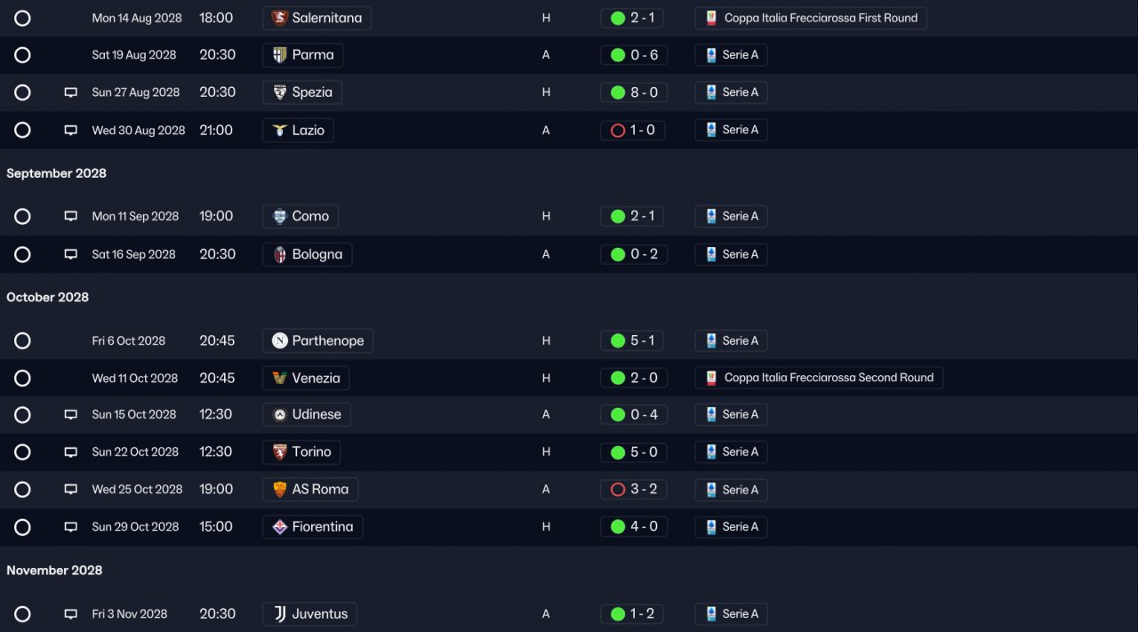Click the Lazio eagle crest icon
Image resolution: width=1138 pixels, height=632 pixels.
[x=279, y=130]
